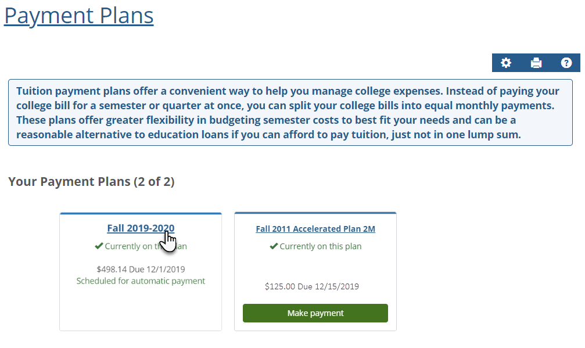Viewport: 585px width, 348px height.
Task: Open the Payment Plans heading link
Action: [x=79, y=16]
